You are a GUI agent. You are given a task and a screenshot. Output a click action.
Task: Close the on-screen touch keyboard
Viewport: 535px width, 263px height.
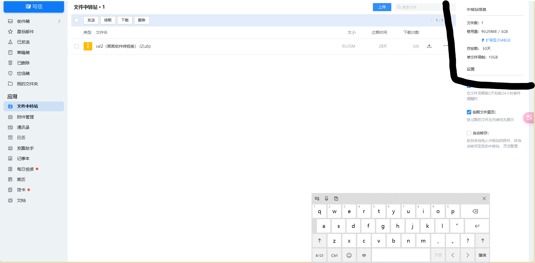[x=484, y=199]
